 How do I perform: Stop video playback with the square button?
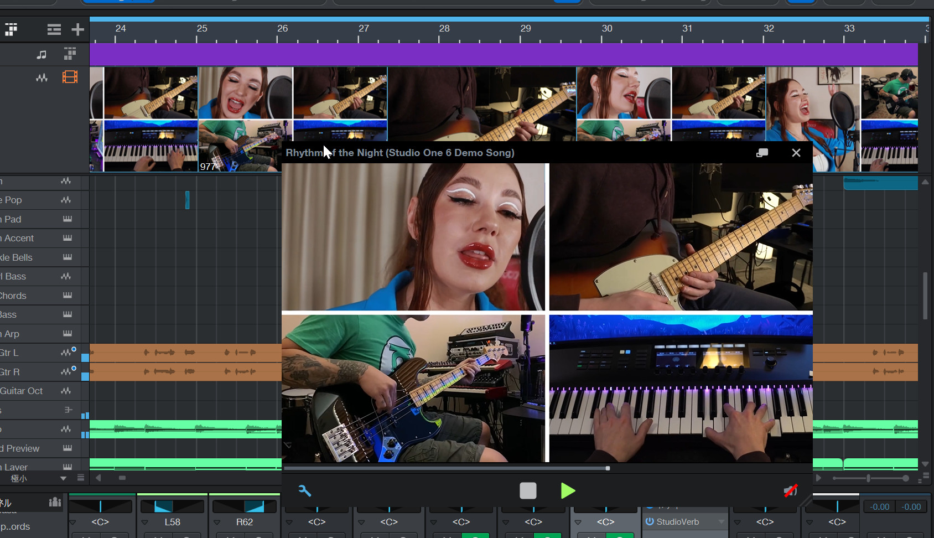coord(528,491)
